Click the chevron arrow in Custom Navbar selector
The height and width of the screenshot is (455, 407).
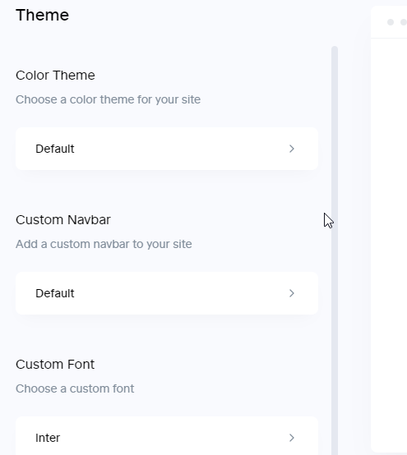pyautogui.click(x=292, y=293)
